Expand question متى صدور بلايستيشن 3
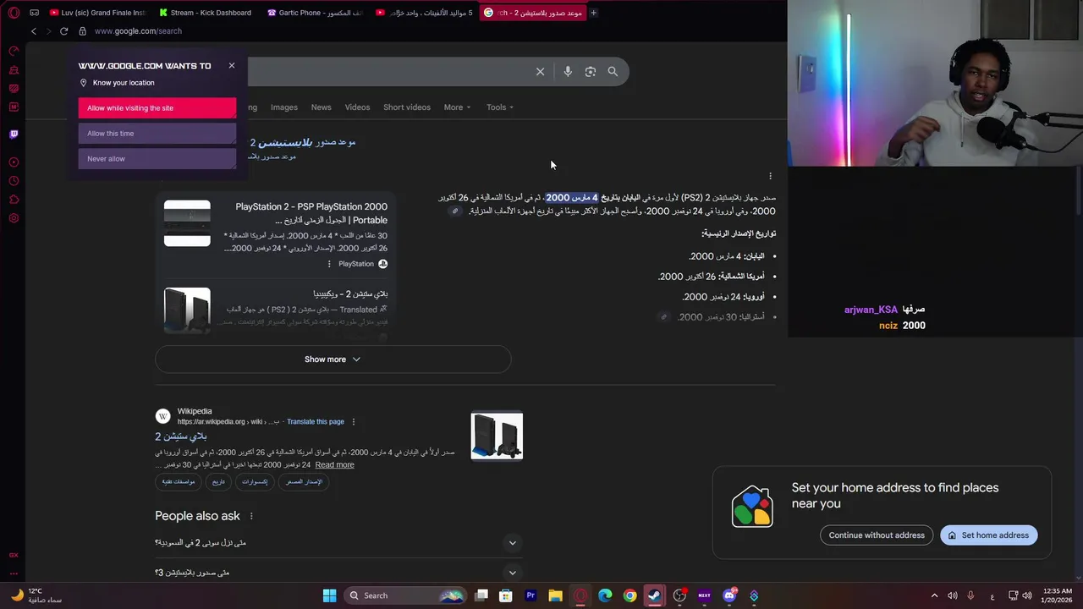Screen dimensions: 1083x609 click(x=338, y=573)
